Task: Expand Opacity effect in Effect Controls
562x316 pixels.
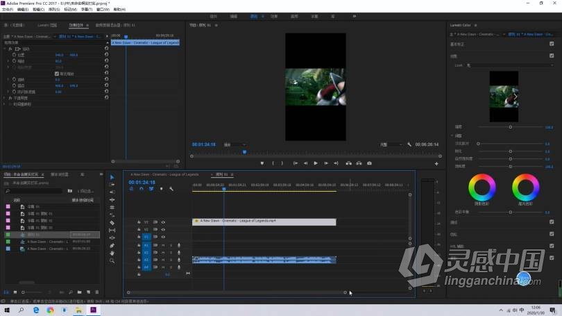Action: coord(5,98)
